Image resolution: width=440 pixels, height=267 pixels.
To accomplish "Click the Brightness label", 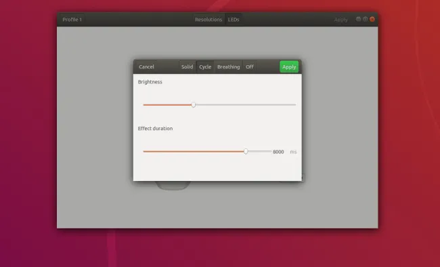I will [150, 82].
